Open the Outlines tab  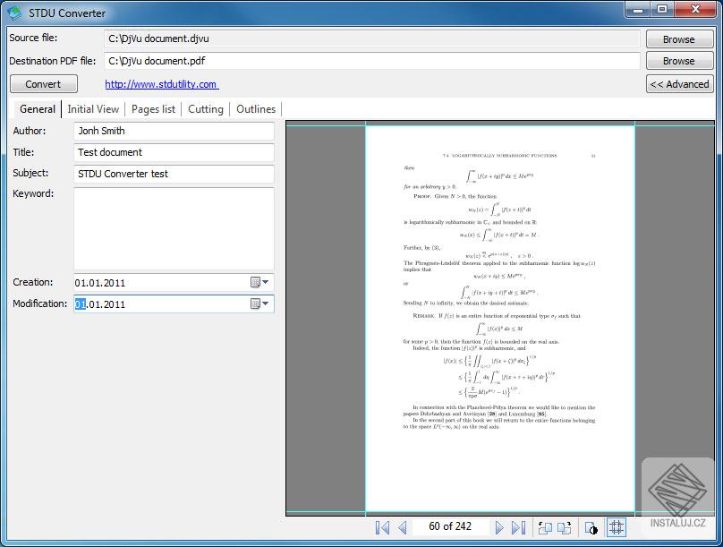(x=256, y=109)
